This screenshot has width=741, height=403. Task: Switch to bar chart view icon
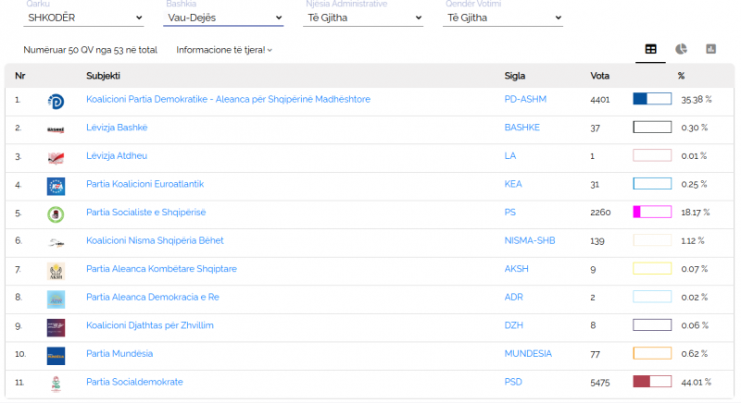pyautogui.click(x=710, y=49)
